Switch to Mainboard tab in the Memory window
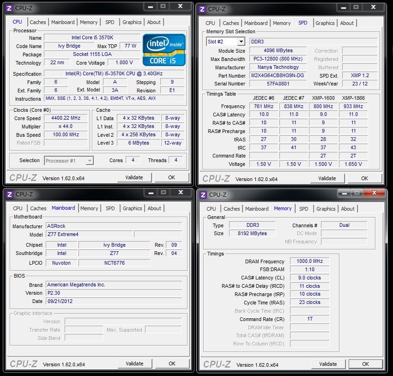Viewport: 393px width, 376px height. [257, 209]
